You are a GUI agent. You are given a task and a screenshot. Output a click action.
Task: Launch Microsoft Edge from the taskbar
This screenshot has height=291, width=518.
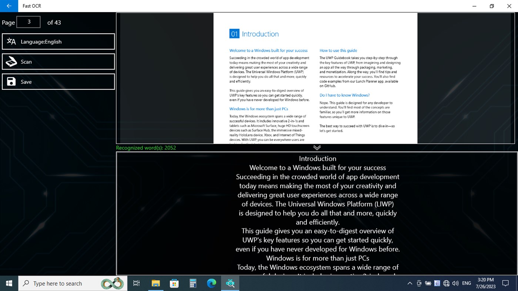(x=211, y=283)
